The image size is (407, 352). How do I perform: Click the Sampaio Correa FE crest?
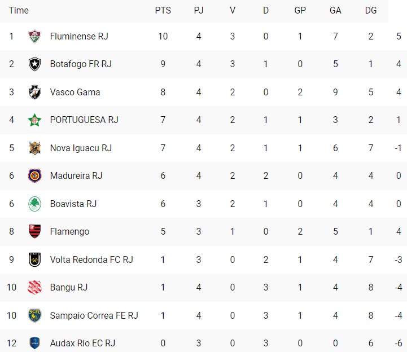tap(34, 315)
